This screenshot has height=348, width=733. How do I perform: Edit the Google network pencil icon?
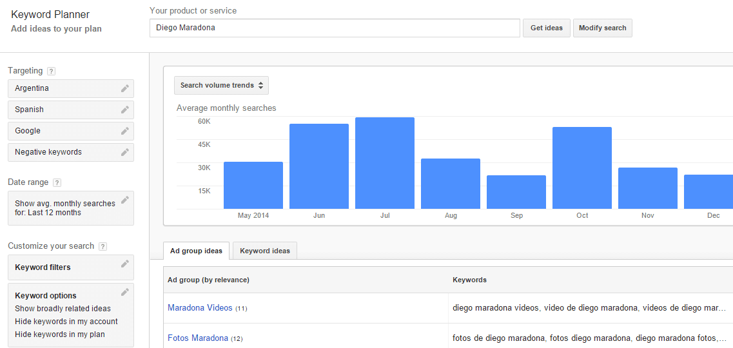point(124,131)
